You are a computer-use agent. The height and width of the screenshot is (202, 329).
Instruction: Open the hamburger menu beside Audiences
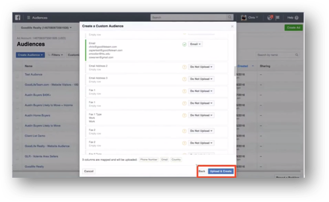point(28,18)
